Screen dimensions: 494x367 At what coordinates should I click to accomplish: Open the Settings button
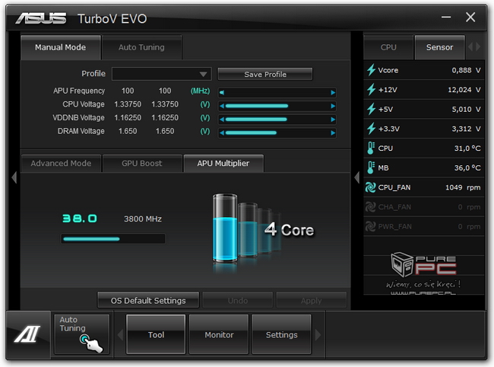pos(282,334)
